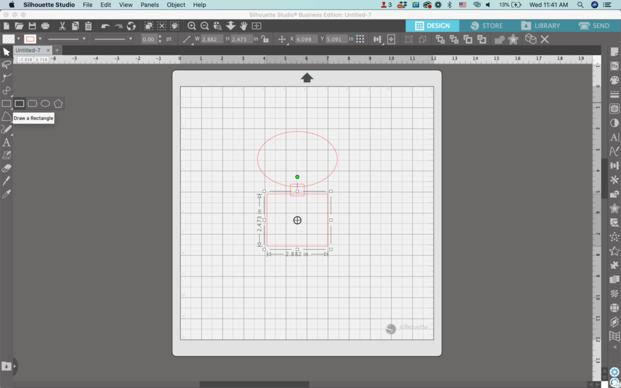Click the green rotation handle
Viewport: 621px width, 388px height.
coord(297,177)
